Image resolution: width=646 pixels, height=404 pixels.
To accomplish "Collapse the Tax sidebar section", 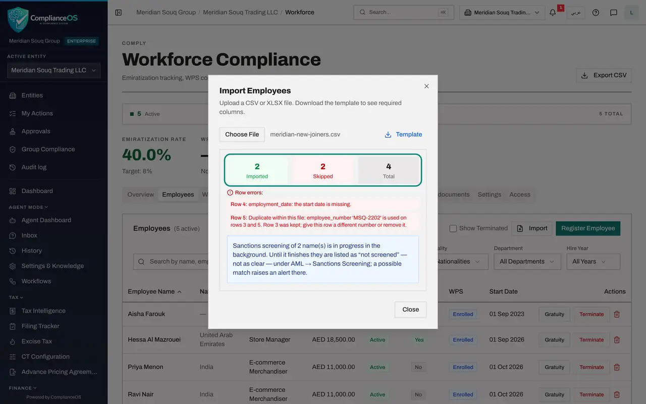I will pyautogui.click(x=16, y=297).
